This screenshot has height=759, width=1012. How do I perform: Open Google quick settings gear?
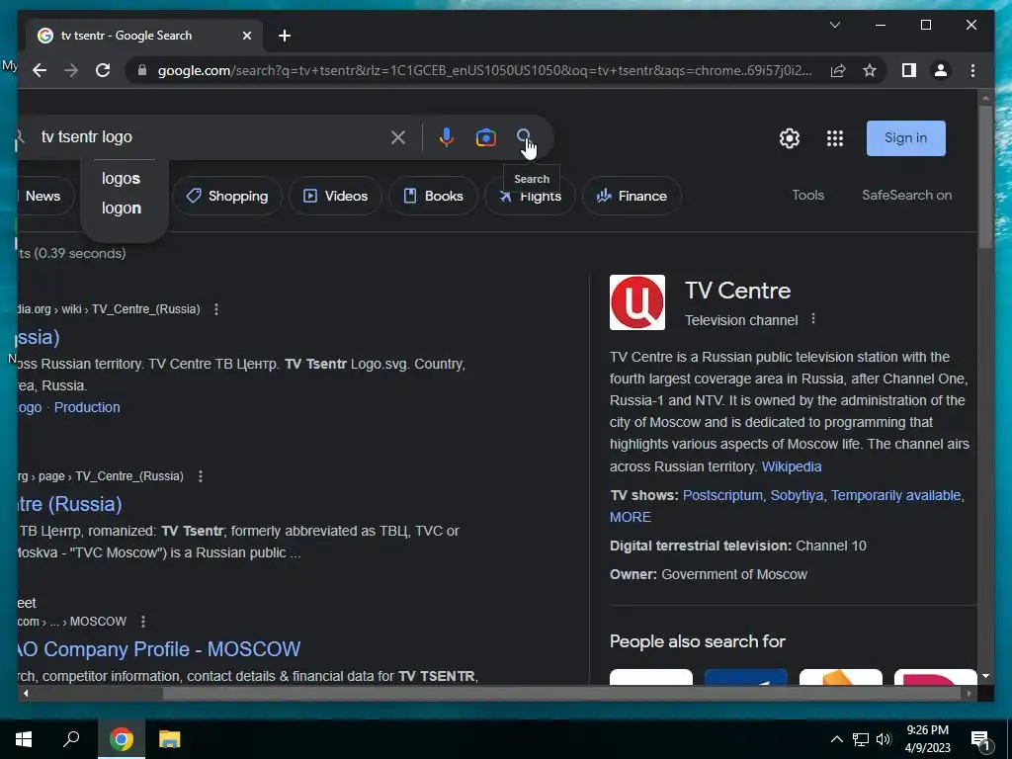[x=790, y=138]
